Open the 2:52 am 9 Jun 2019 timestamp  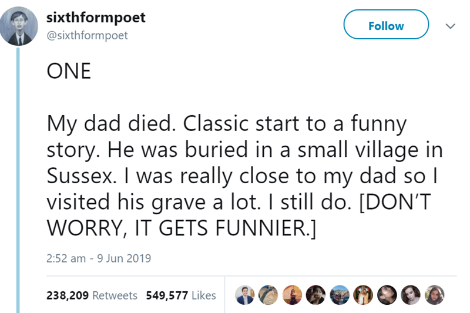coord(99,257)
